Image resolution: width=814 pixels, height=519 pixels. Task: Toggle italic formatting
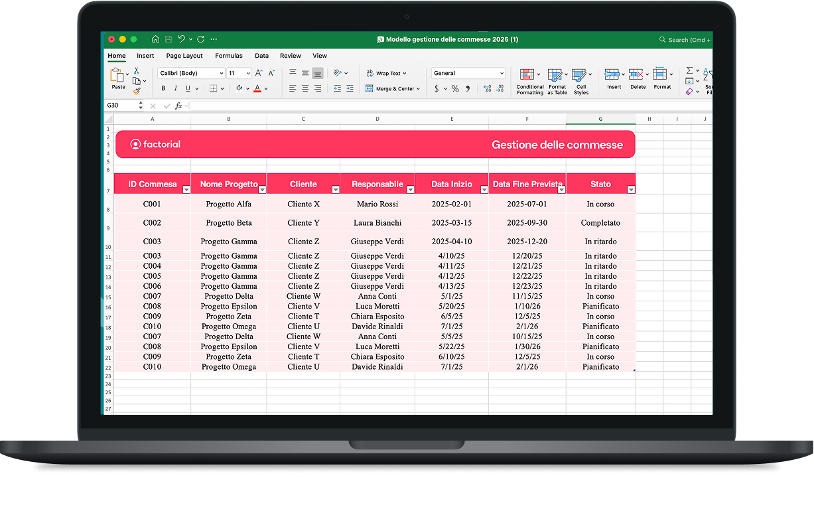(175, 88)
